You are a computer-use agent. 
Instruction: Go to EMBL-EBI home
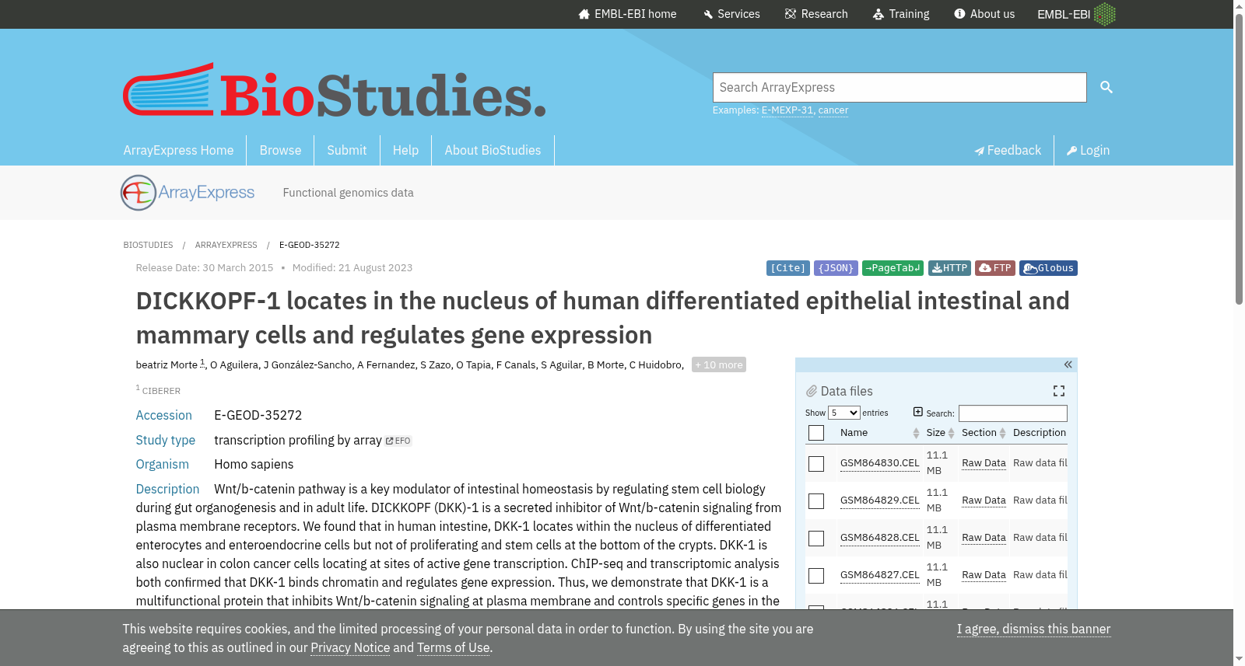pos(627,14)
